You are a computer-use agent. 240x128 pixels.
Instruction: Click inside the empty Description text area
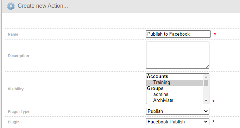point(178,55)
